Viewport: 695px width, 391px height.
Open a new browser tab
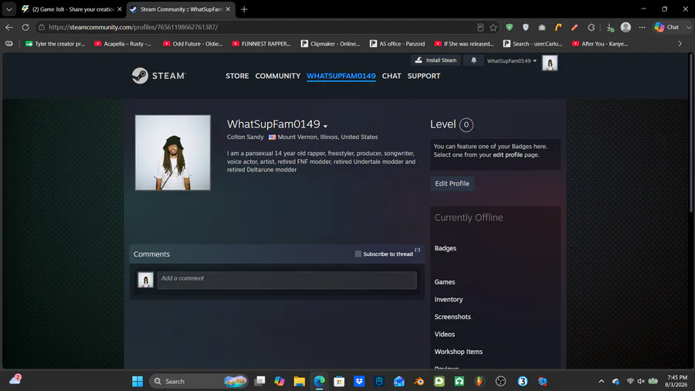coord(244,9)
